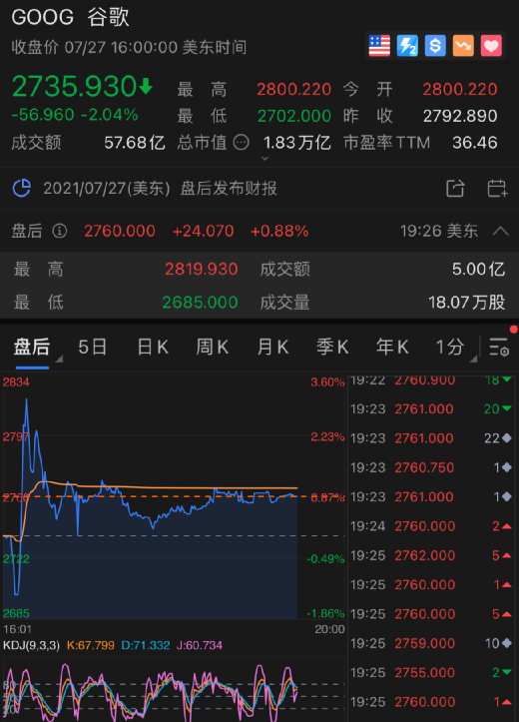This screenshot has width=519, height=722.
Task: Tap the after-hours high 2819.930
Action: pyautogui.click(x=201, y=269)
